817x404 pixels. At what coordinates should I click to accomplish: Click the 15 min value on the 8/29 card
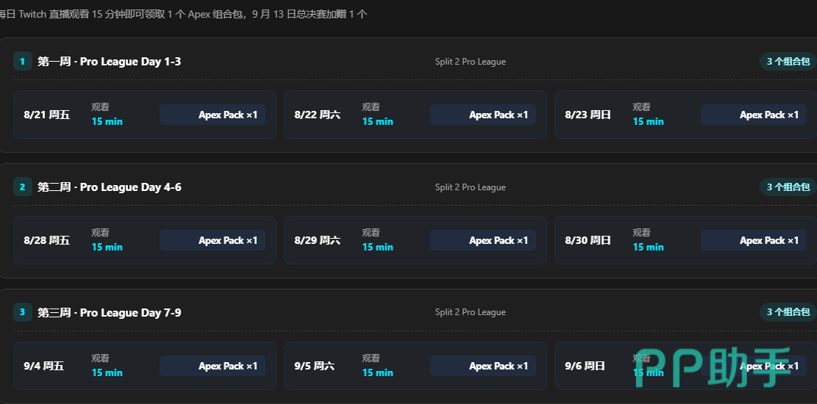(x=378, y=247)
